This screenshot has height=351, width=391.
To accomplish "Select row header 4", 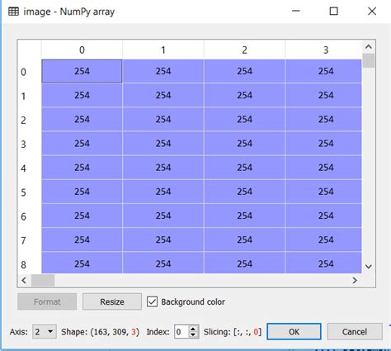I will [x=24, y=168].
